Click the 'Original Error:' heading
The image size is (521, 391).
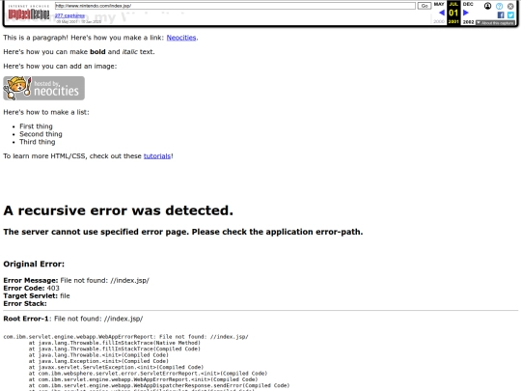34,264
